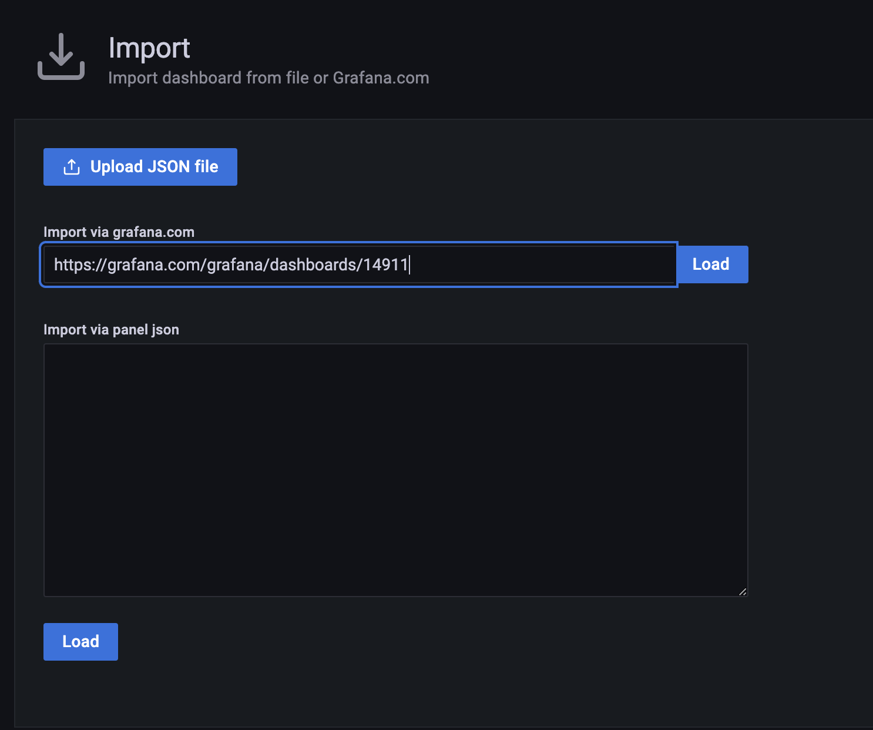Click the 'Import via grafana.com' label
This screenshot has width=873, height=730.
point(119,232)
